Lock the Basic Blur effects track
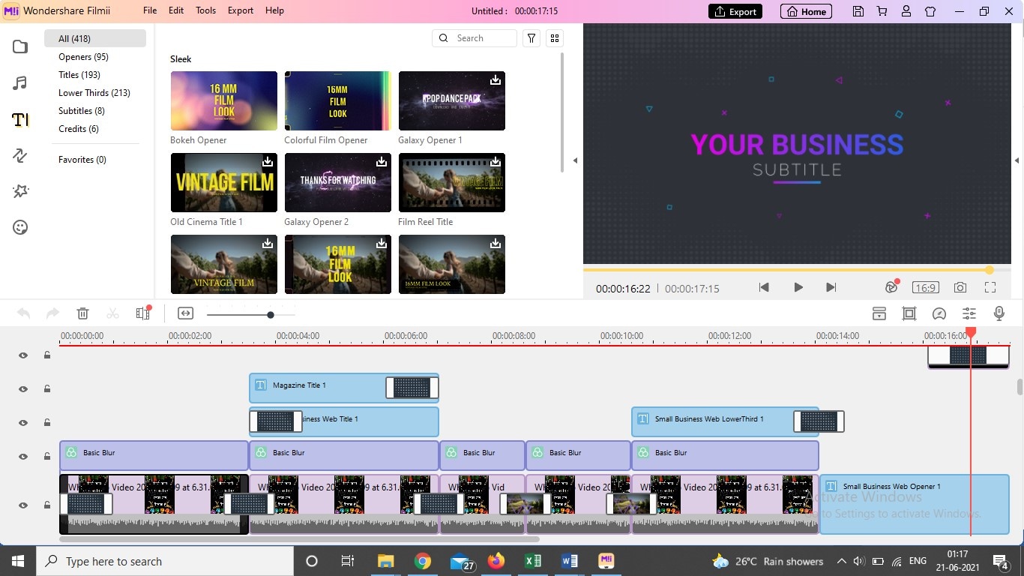This screenshot has width=1024, height=576. click(47, 457)
